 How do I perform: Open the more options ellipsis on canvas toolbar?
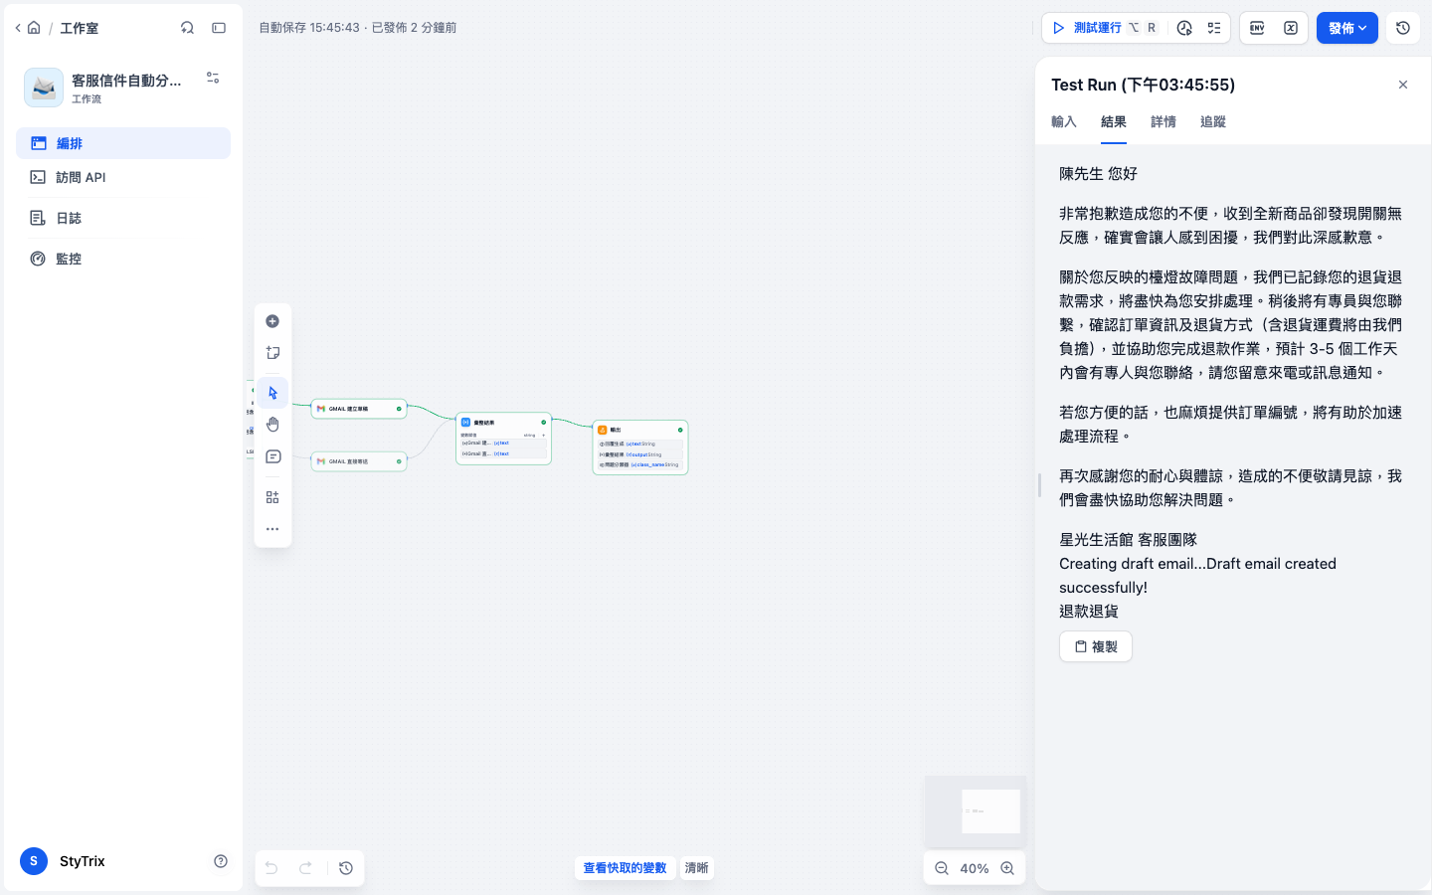(272, 529)
